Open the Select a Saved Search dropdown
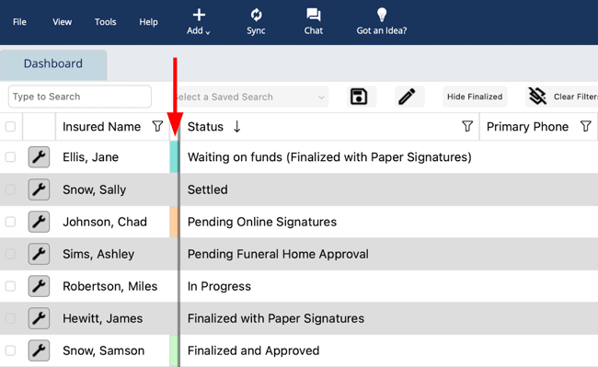The width and height of the screenshot is (598, 367). (x=250, y=97)
